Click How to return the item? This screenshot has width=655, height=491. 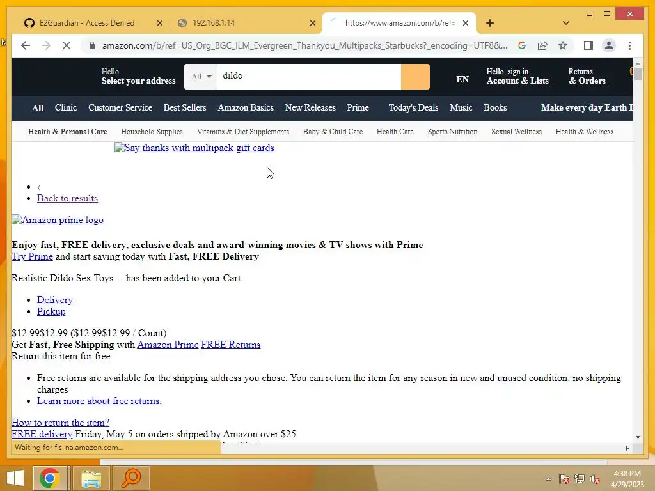(60, 423)
